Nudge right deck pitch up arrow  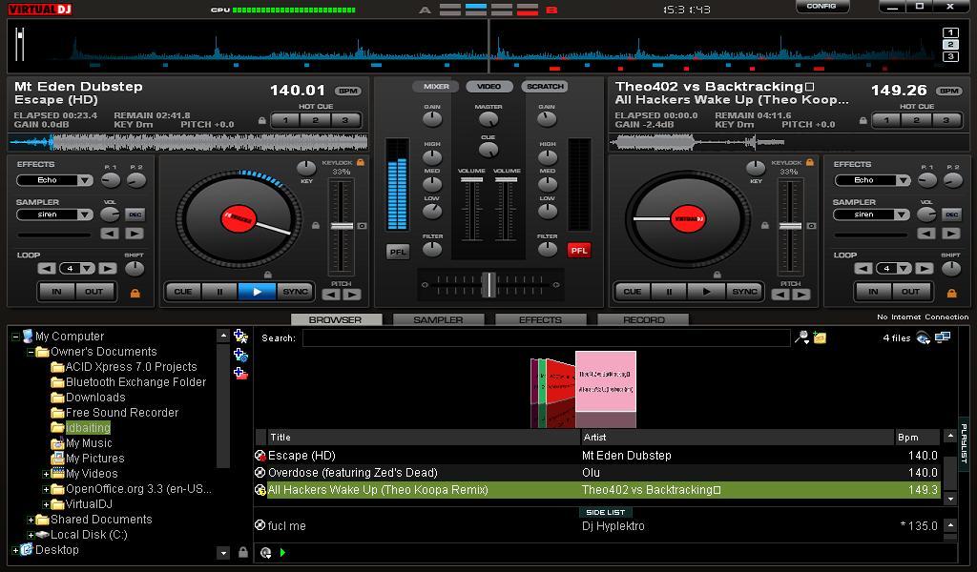801,295
